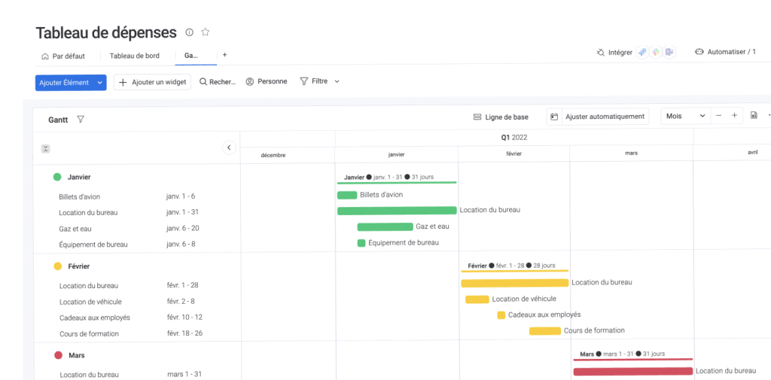Click the red Location du bureau March bar
Screen dimensions: 771x380
tap(632, 371)
